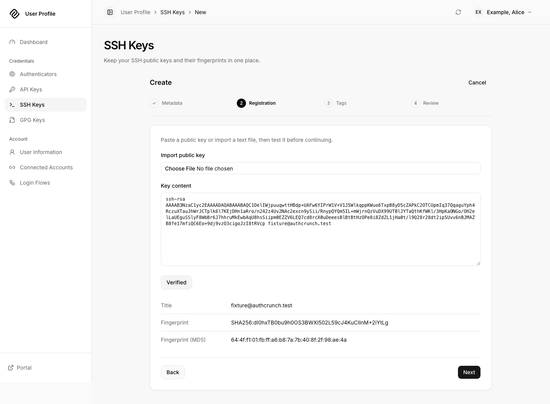
Task: Click the step 3 Tags circle
Action: [328, 103]
